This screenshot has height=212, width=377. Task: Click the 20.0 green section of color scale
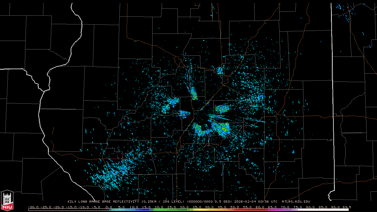tap(159, 210)
